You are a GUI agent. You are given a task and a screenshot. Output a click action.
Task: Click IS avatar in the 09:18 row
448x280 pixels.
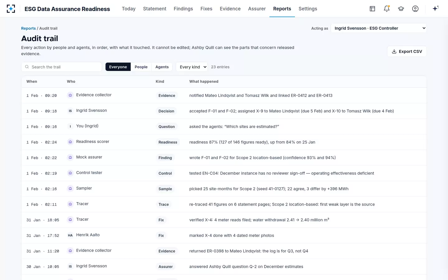70,111
